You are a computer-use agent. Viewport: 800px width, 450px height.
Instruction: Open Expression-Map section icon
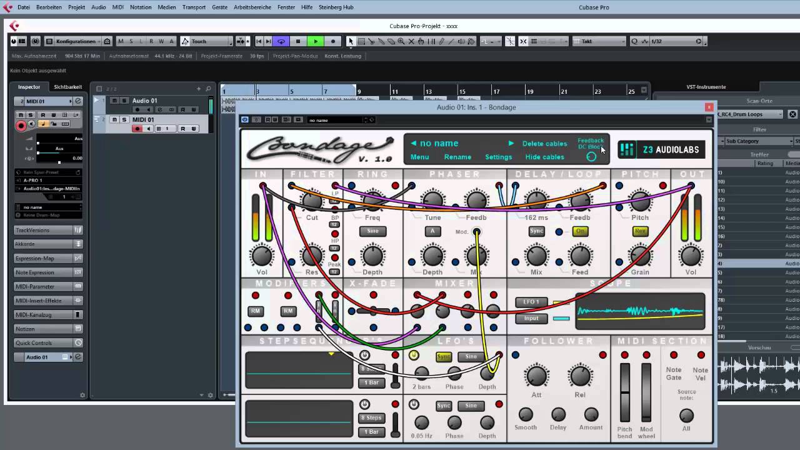click(x=78, y=258)
